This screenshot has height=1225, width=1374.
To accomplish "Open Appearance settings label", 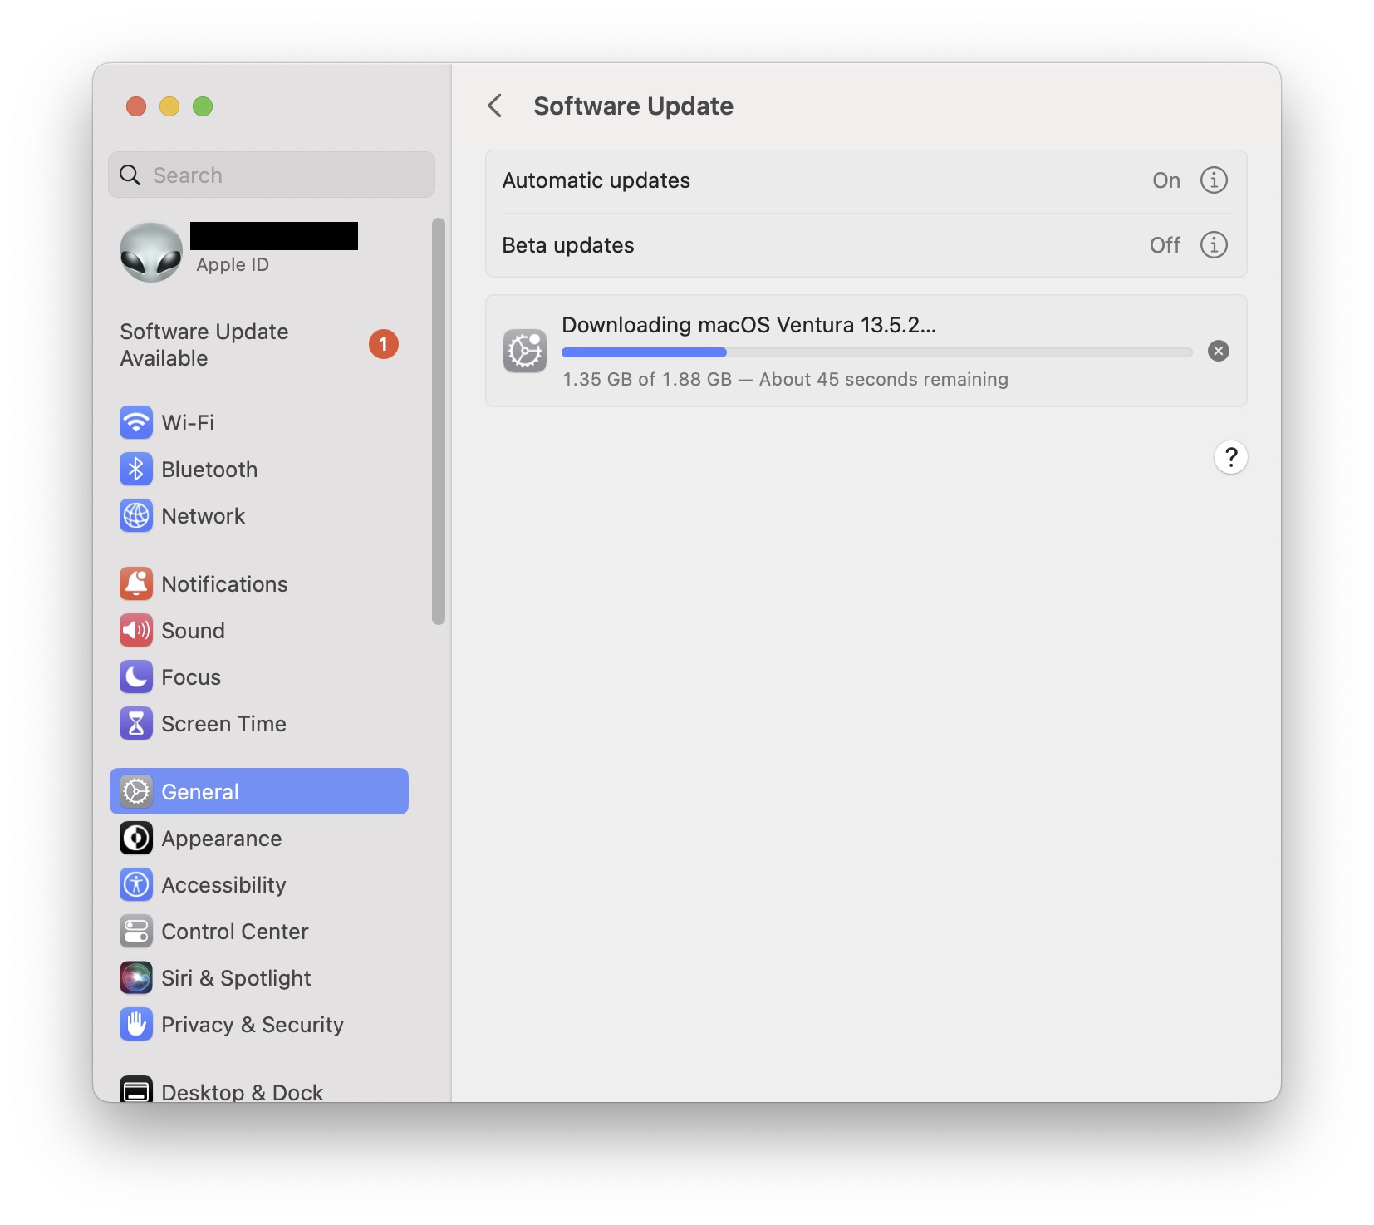I will (x=222, y=839).
